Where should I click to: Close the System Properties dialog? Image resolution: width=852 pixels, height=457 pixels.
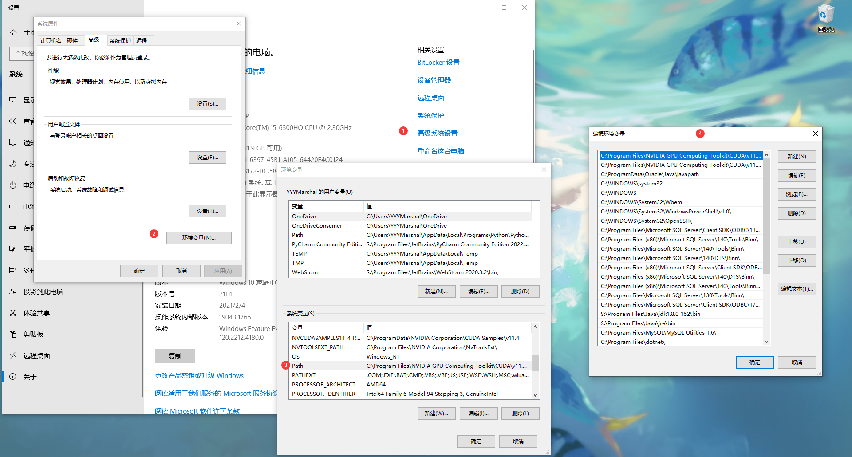coord(239,24)
